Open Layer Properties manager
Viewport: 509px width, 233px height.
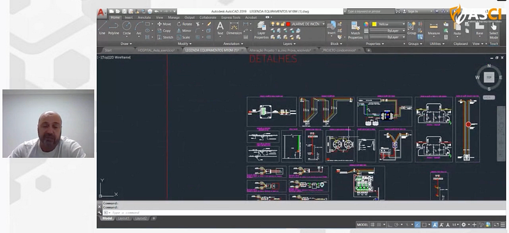261,30
